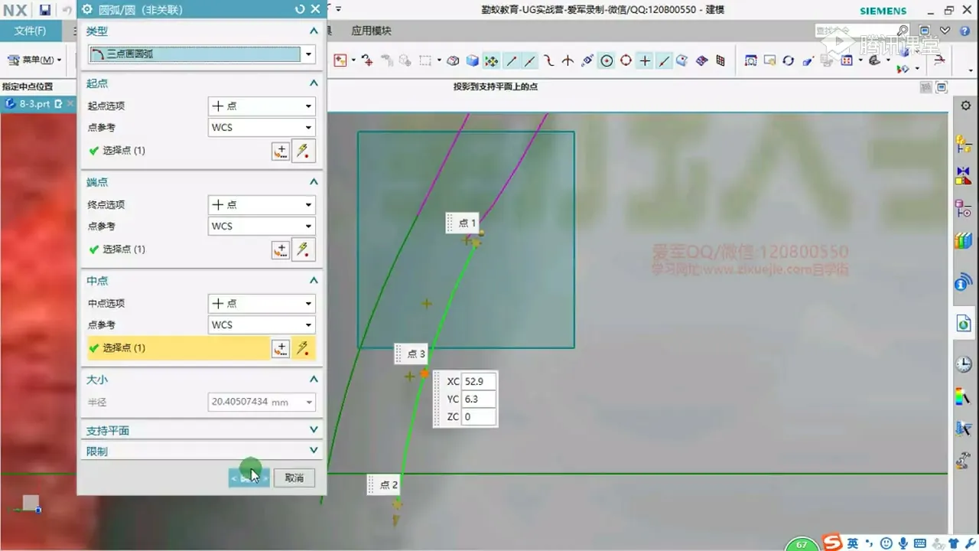Click the XC coordinate input field
This screenshot has height=551, width=979.
(479, 381)
